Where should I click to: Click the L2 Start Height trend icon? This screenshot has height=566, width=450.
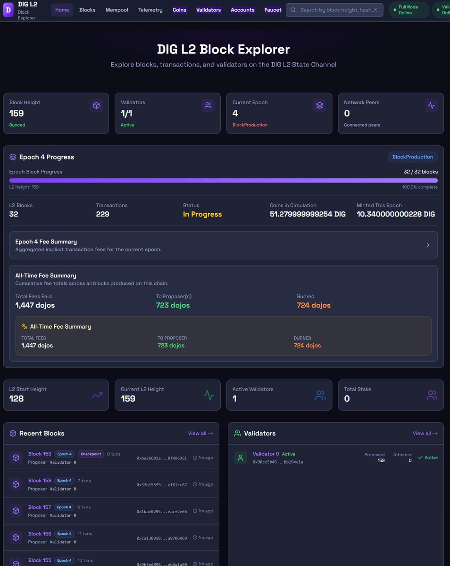click(x=97, y=395)
